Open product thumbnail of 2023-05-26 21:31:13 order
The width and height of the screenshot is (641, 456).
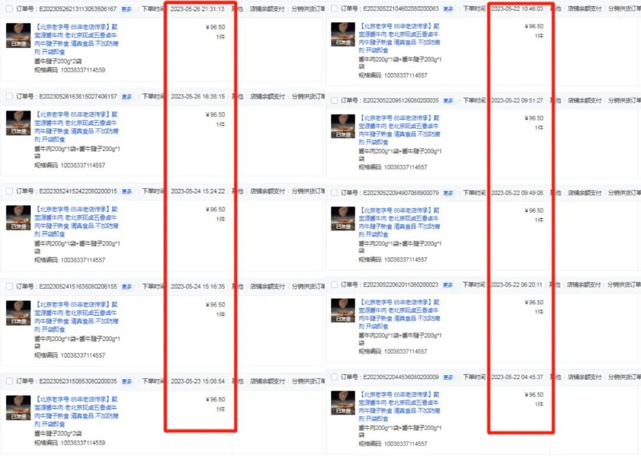pyautogui.click(x=18, y=36)
